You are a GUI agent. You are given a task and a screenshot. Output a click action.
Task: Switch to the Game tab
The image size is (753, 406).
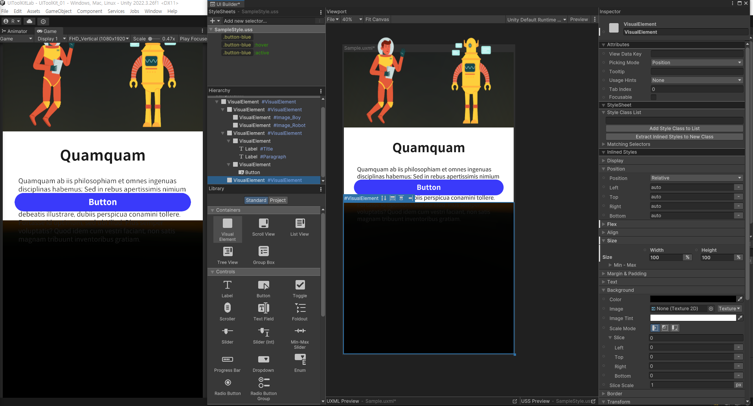[x=47, y=31]
